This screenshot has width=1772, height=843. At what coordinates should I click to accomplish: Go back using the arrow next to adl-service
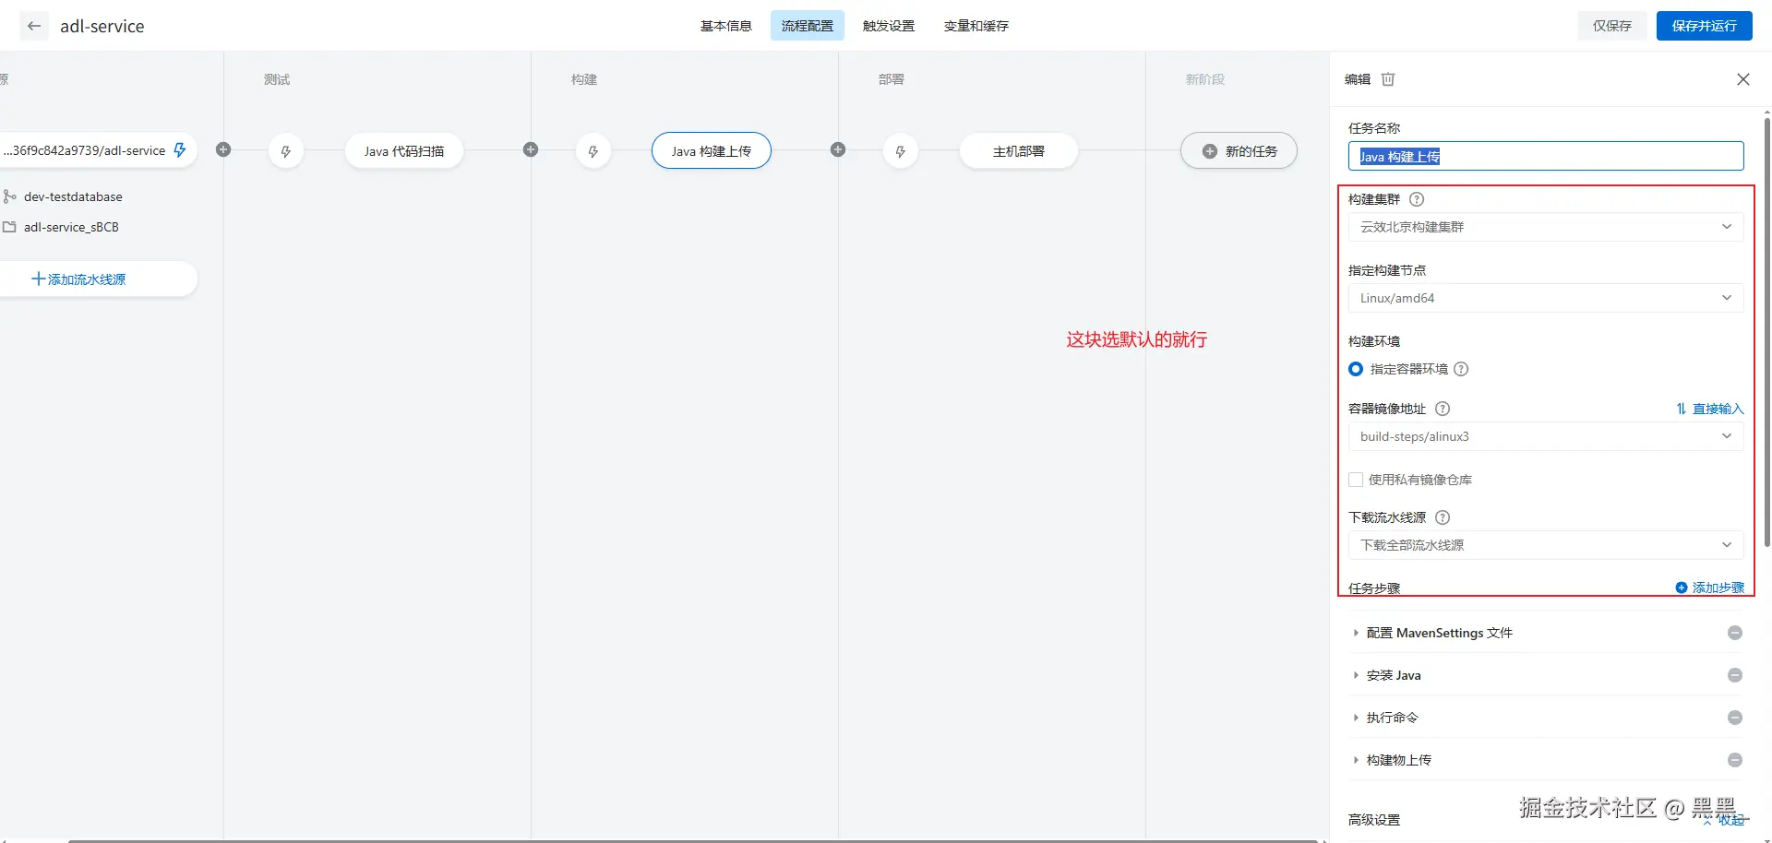34,26
